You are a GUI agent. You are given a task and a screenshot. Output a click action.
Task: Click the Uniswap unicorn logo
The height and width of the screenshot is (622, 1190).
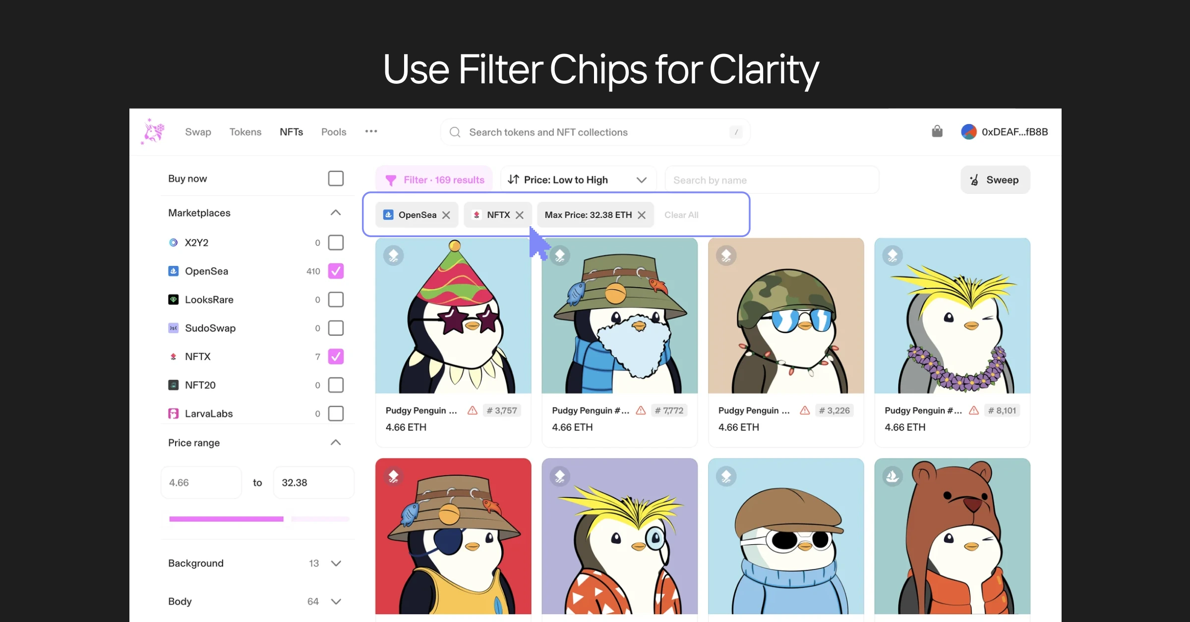(x=153, y=131)
